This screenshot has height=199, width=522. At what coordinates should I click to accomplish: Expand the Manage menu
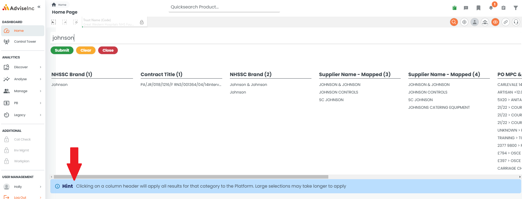click(23, 91)
